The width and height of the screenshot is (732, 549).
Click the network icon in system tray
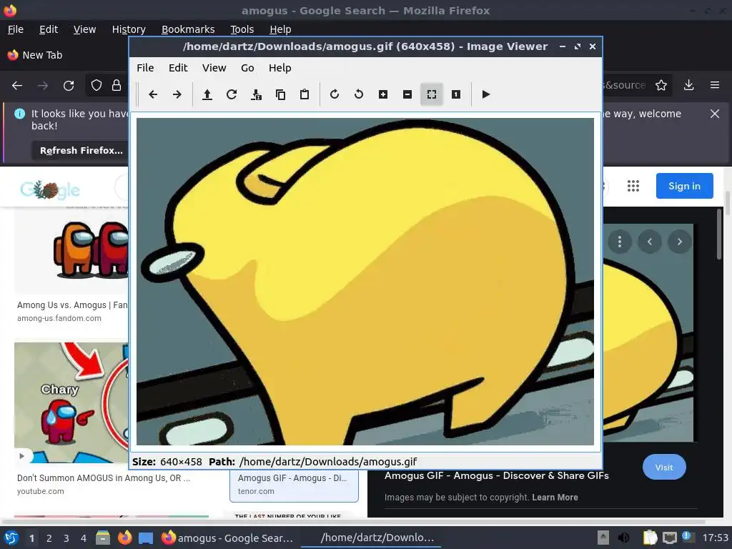pyautogui.click(x=669, y=538)
